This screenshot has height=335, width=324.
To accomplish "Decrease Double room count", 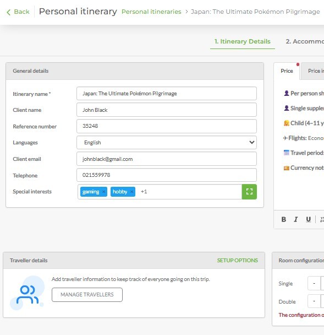I will tap(314, 301).
